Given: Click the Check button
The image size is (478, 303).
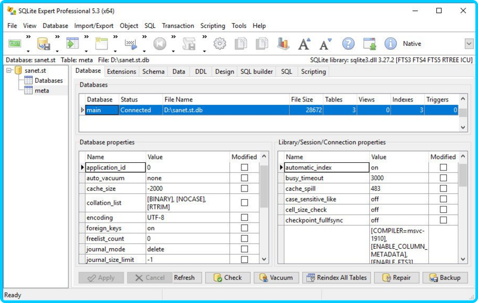Looking at the screenshot, I should (x=228, y=277).
